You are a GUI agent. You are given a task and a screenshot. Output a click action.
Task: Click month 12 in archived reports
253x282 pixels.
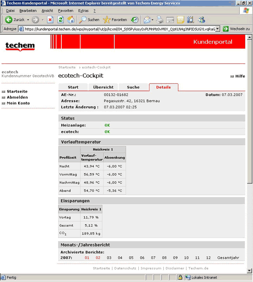point(208,258)
